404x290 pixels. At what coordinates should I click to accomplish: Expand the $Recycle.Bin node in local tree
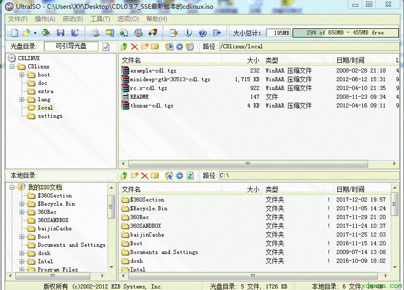coord(22,204)
